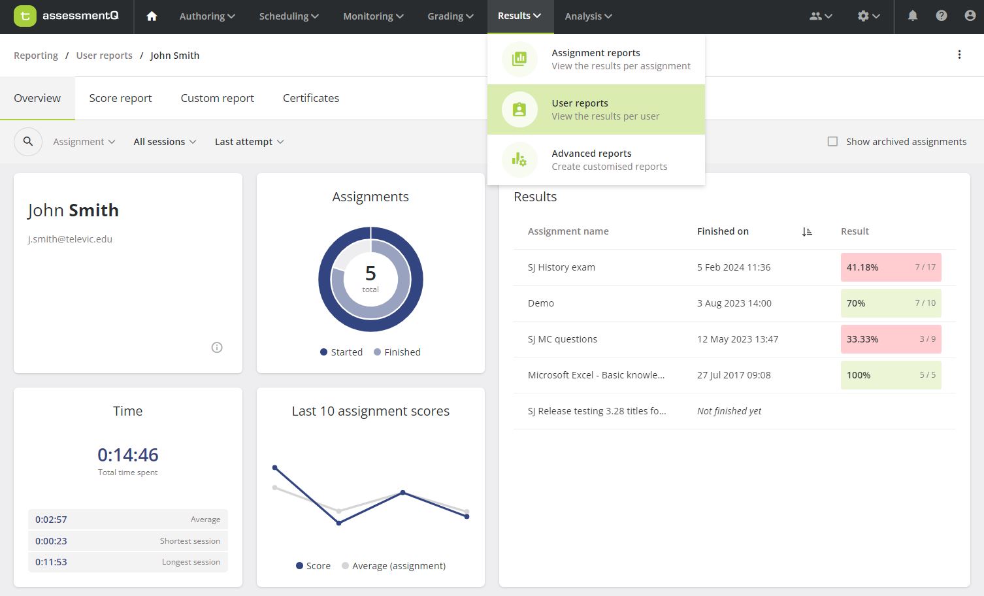Select the Advanced reports icon
Image resolution: width=984 pixels, height=596 pixels.
pyautogui.click(x=519, y=159)
